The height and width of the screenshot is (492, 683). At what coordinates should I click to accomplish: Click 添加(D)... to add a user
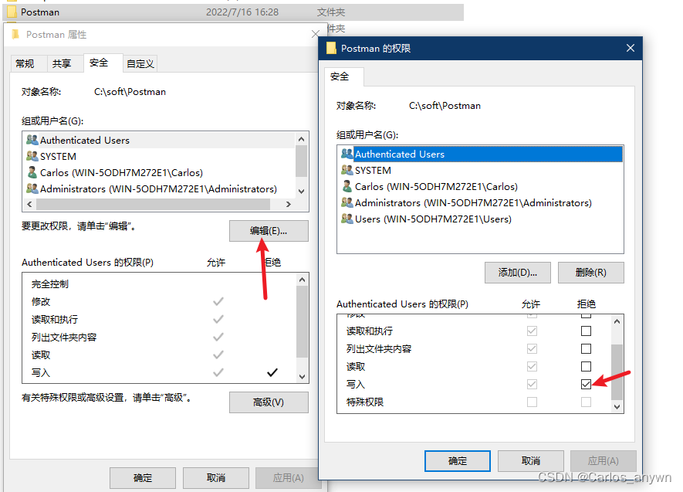[x=518, y=273]
